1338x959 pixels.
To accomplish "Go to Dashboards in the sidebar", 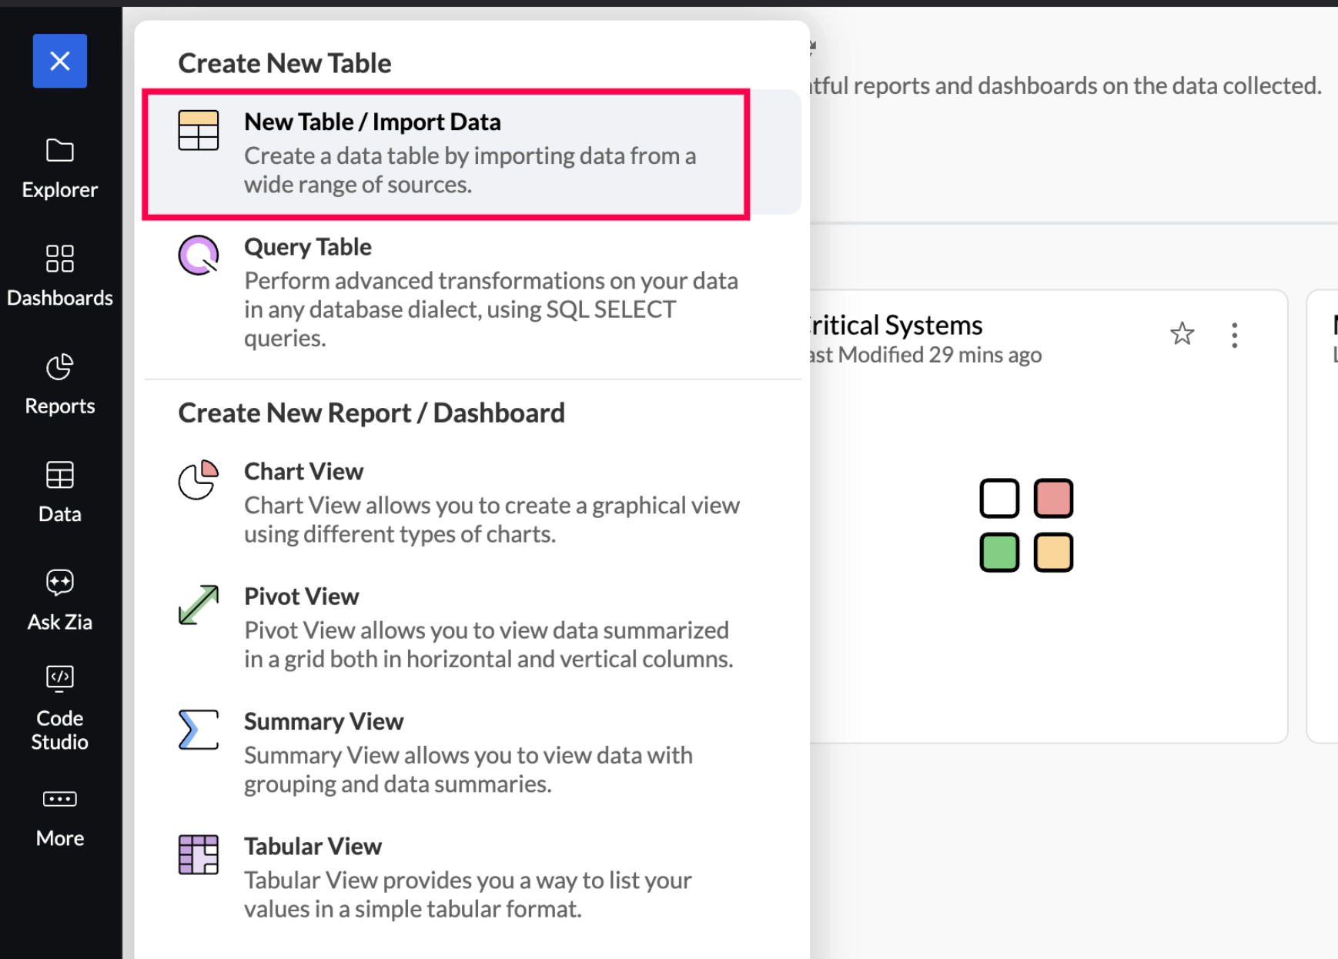I will 60,275.
